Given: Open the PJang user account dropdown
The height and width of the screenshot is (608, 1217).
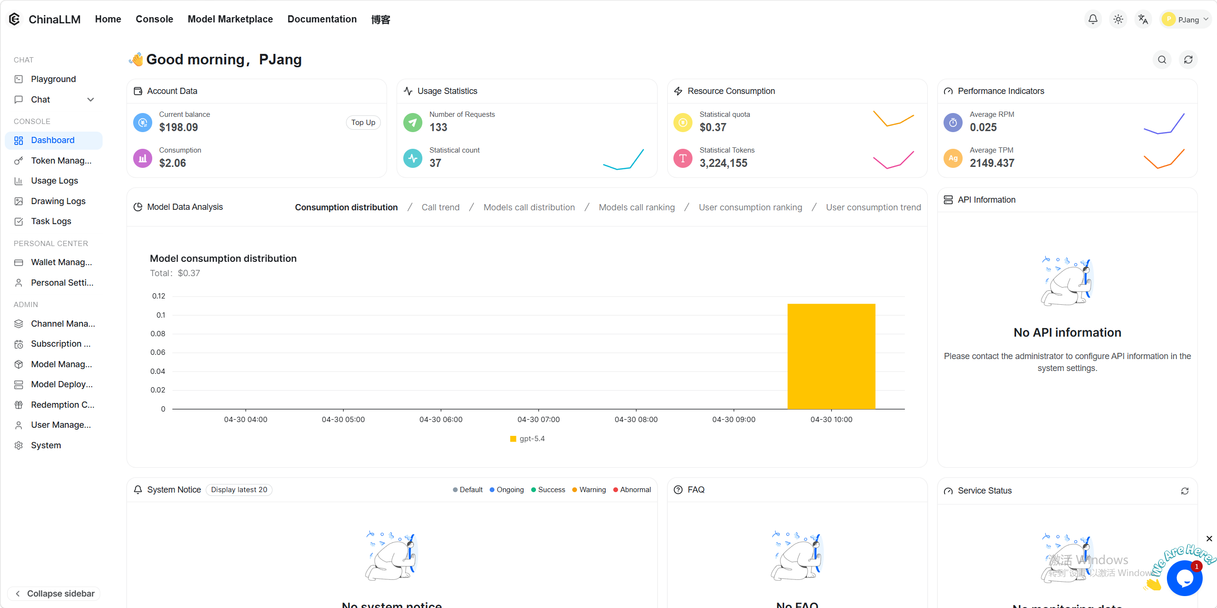Looking at the screenshot, I should pos(1186,20).
